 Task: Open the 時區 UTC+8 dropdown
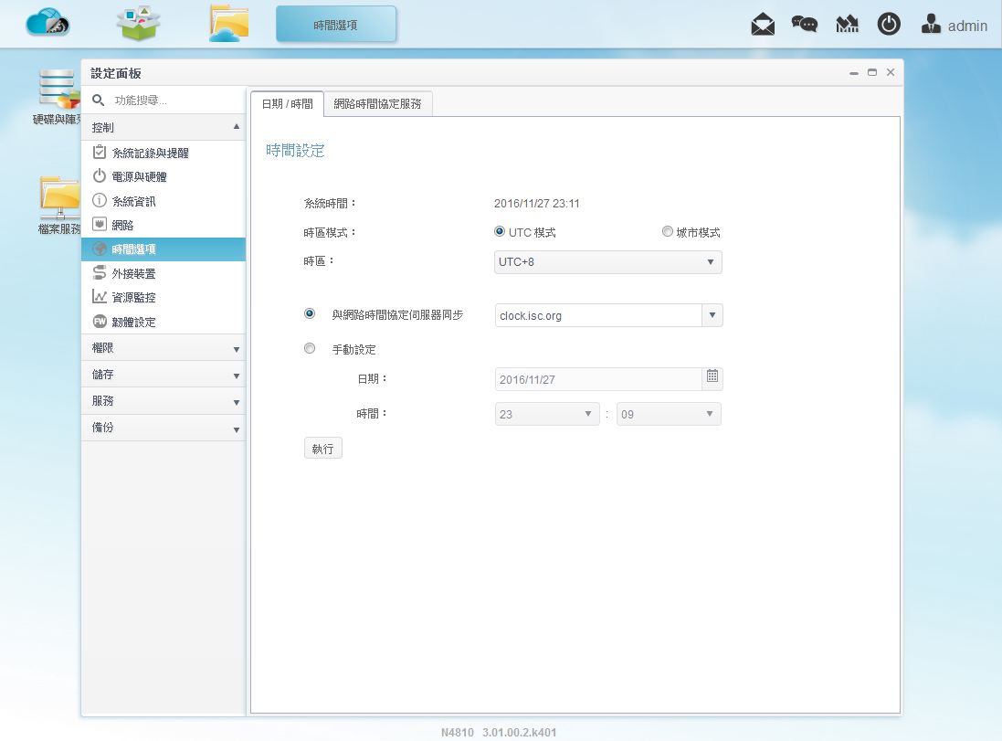click(607, 262)
